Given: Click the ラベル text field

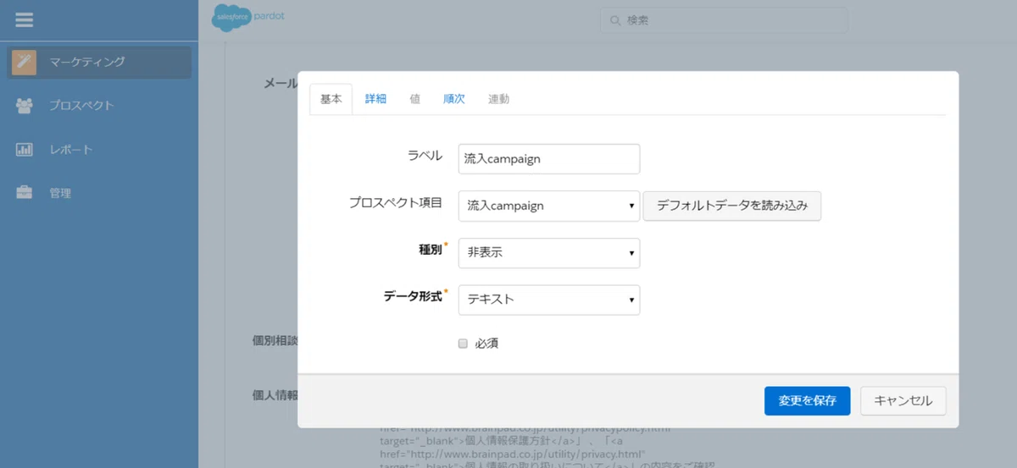Looking at the screenshot, I should (x=548, y=158).
